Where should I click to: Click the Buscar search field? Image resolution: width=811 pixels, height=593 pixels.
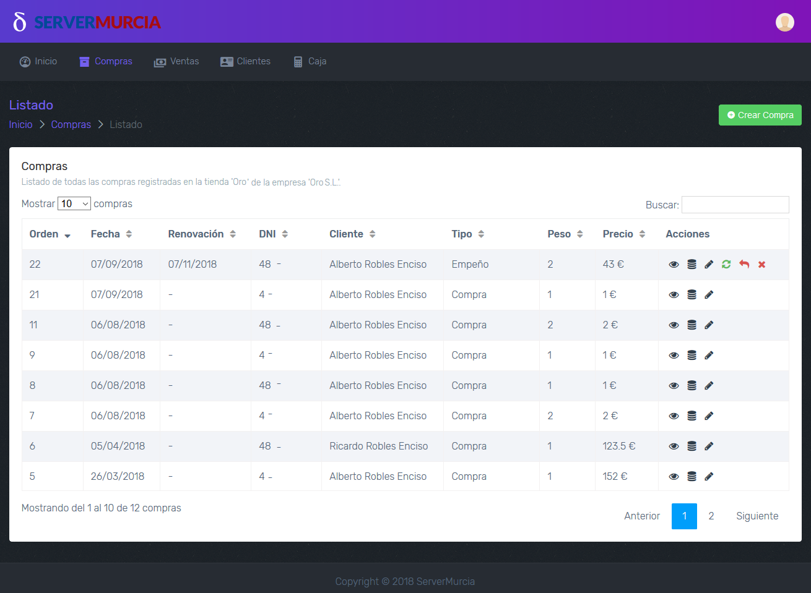[x=735, y=205]
